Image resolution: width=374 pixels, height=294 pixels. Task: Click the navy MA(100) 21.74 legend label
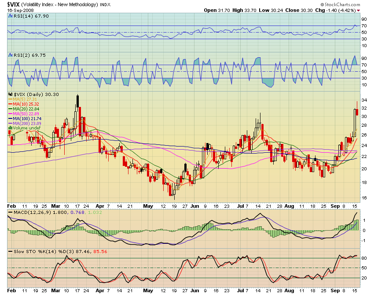coord(26,118)
